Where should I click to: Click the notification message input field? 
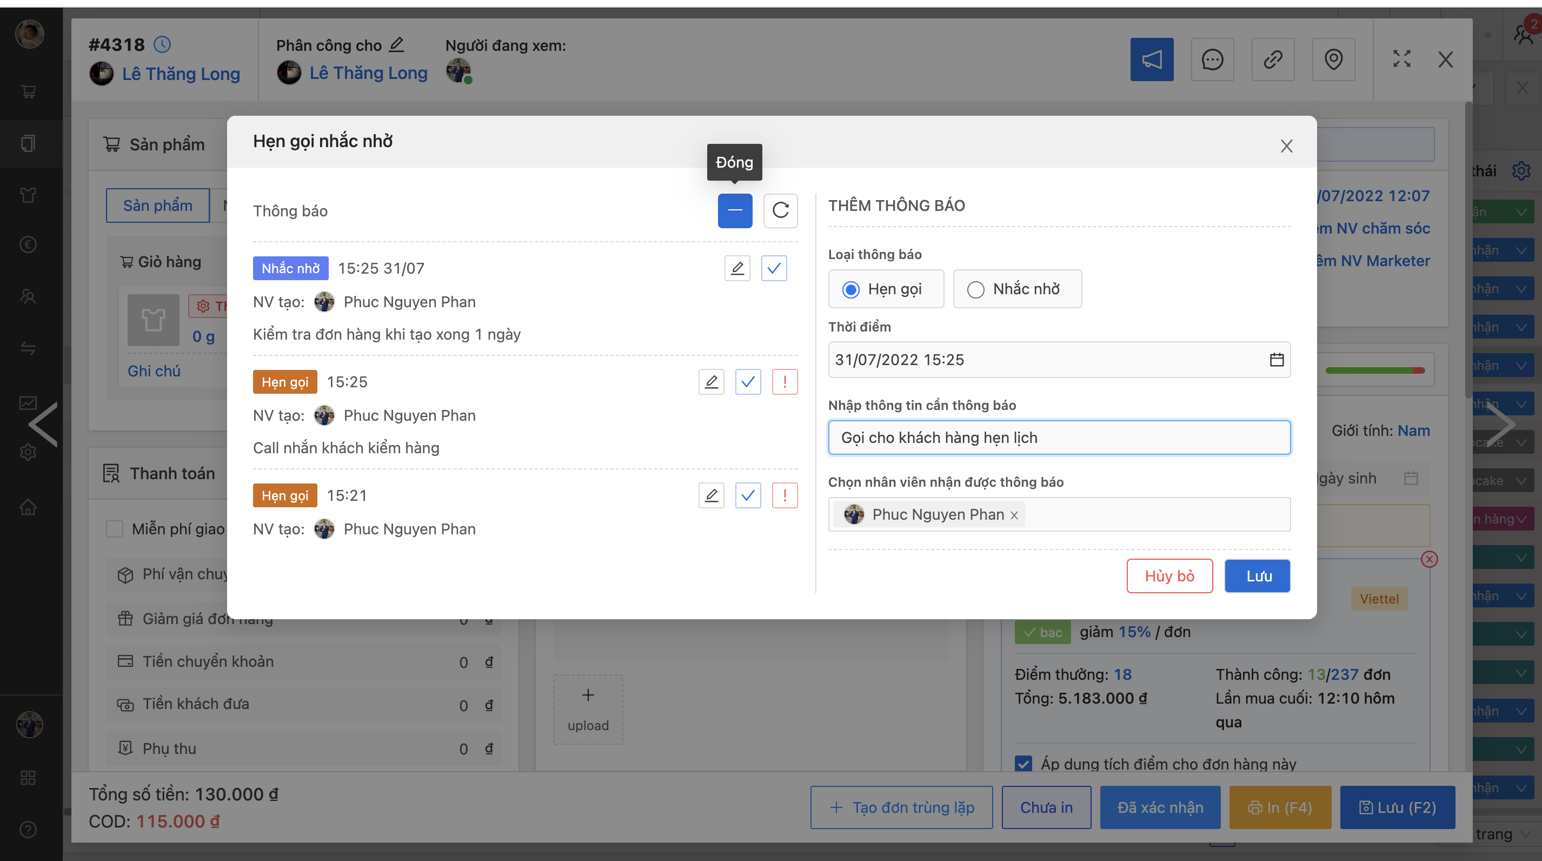[1059, 438]
